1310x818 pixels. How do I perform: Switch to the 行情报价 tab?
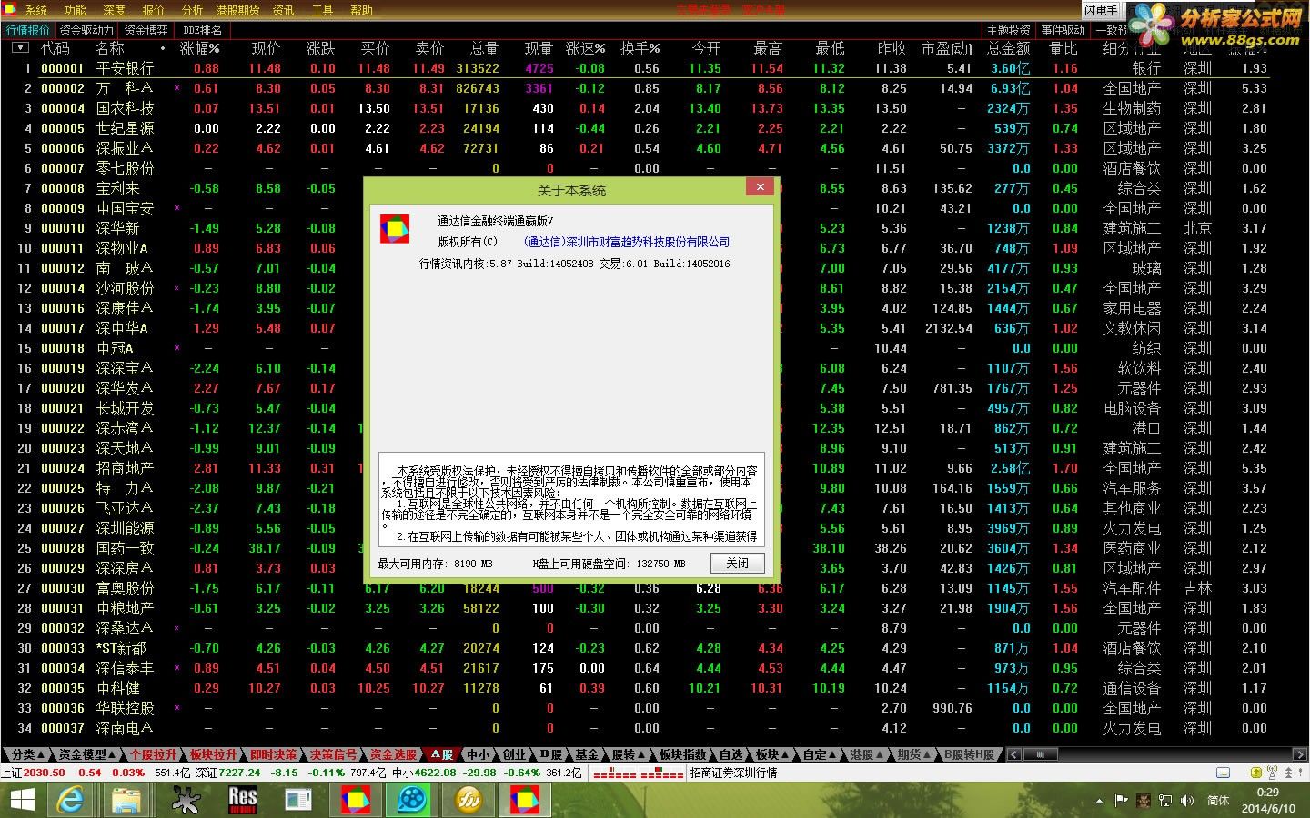[28, 30]
